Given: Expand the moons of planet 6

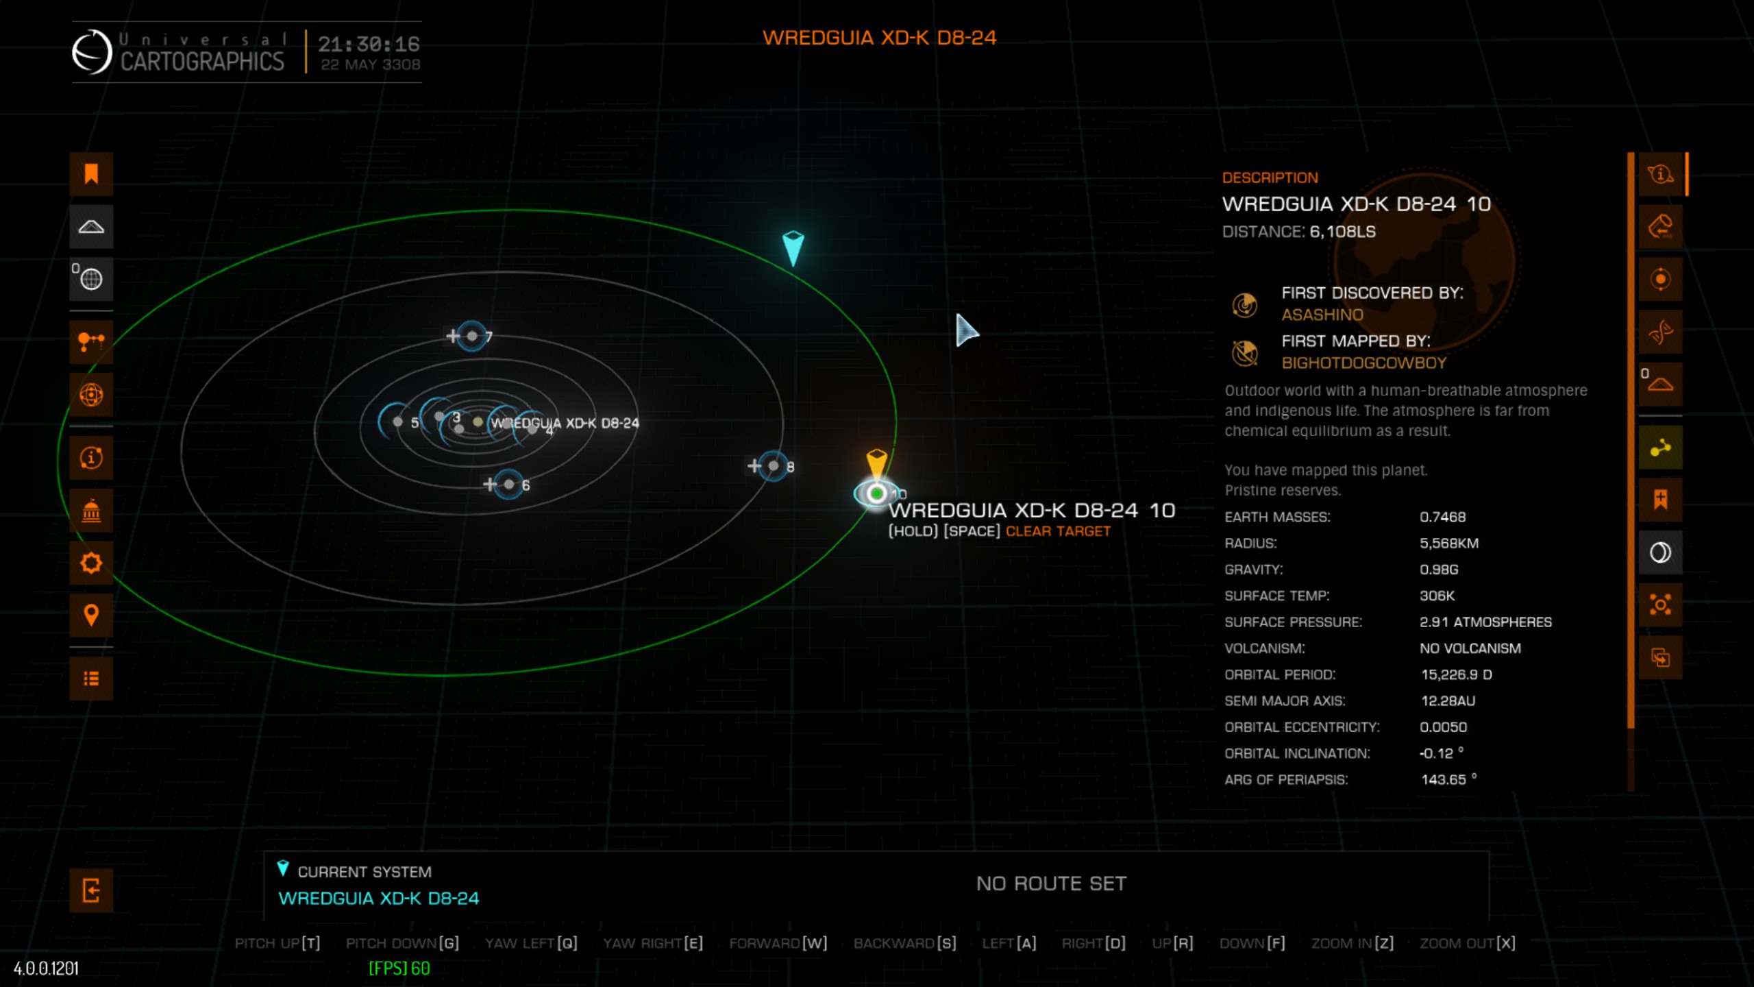Looking at the screenshot, I should coord(489,485).
